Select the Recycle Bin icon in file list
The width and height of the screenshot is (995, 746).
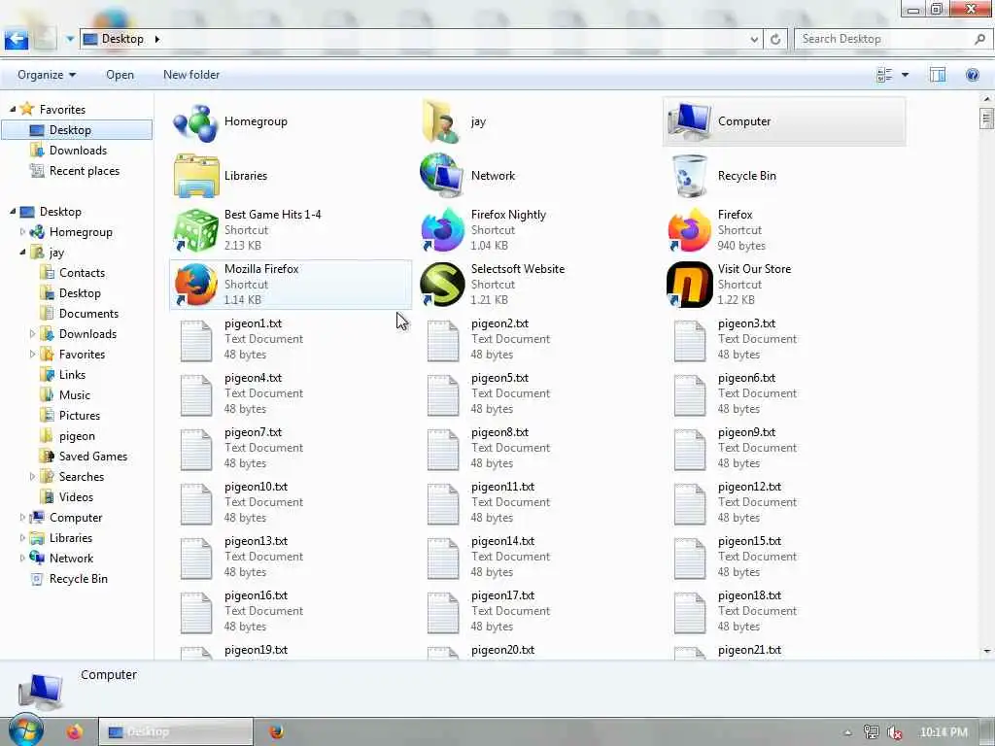tap(689, 176)
